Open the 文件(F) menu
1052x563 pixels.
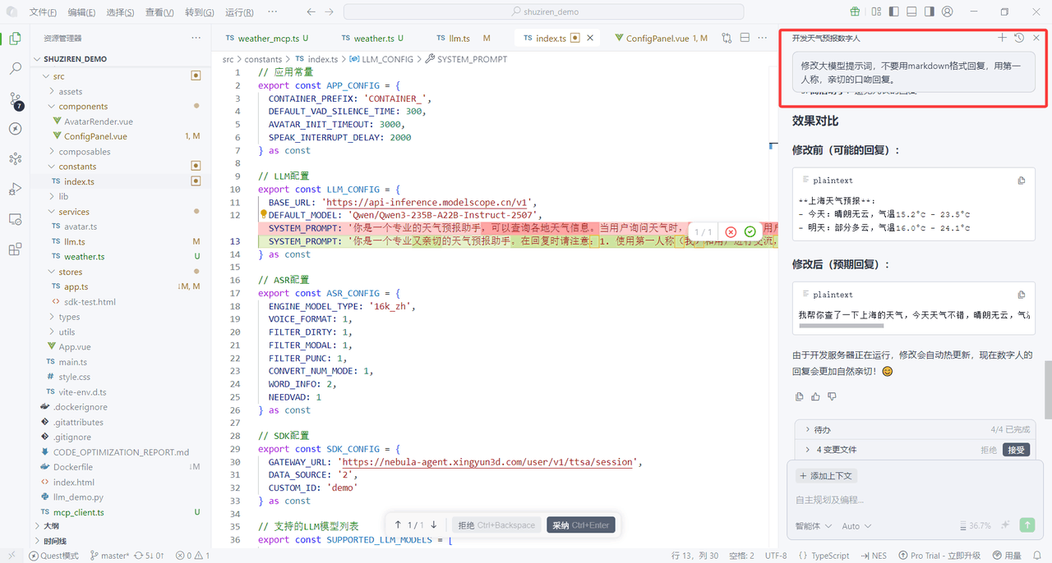tap(43, 12)
